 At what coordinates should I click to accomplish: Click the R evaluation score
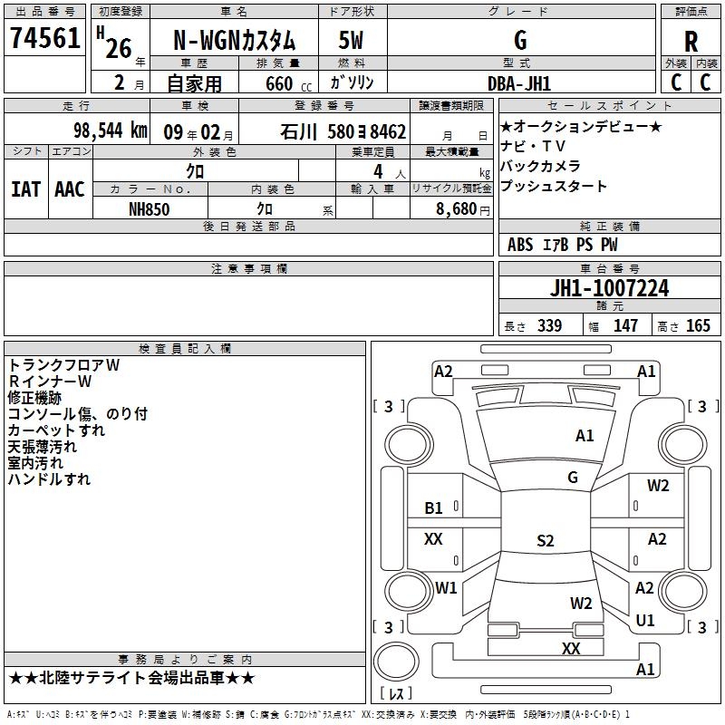point(691,41)
